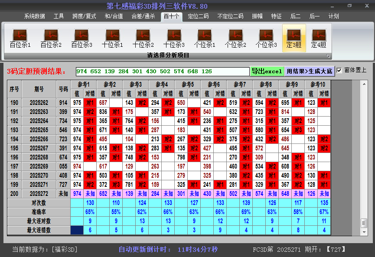Open the 跨度/复式 tab
The width and height of the screenshot is (375, 257).
click(x=84, y=16)
